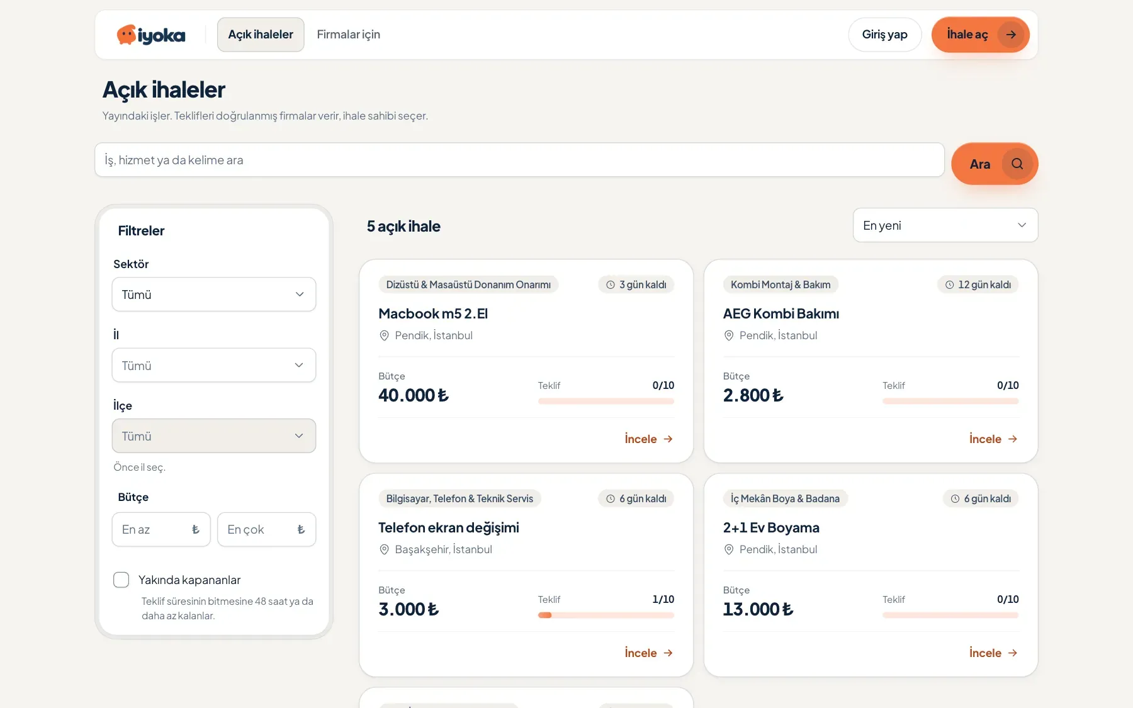Open the İlçe dropdown
Viewport: 1133px width, 708px height.
[214, 435]
